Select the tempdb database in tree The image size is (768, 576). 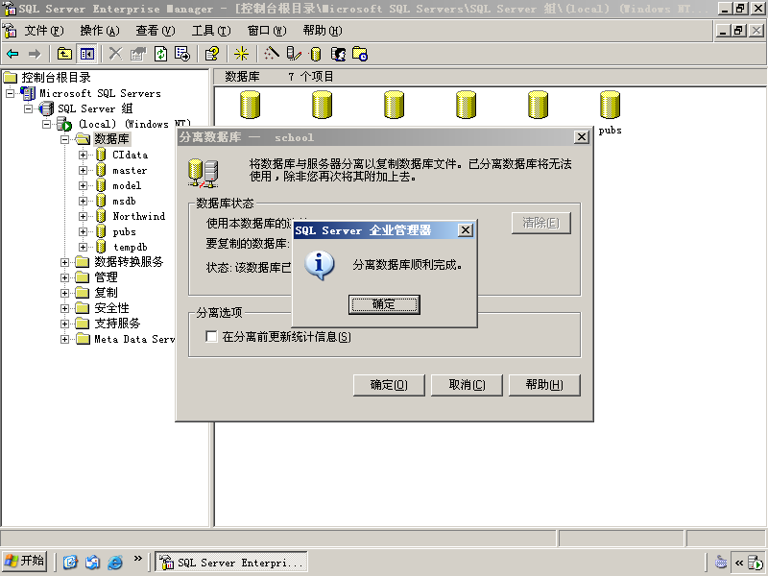(x=130, y=247)
